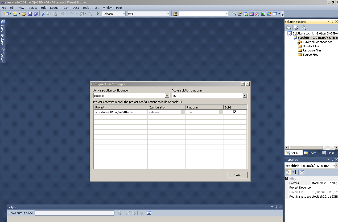Click the Extension Manager toolbar icon
The height and width of the screenshot is (222, 338).
tap(269, 14)
